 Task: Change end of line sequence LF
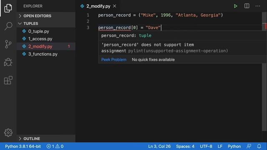tap(220, 146)
